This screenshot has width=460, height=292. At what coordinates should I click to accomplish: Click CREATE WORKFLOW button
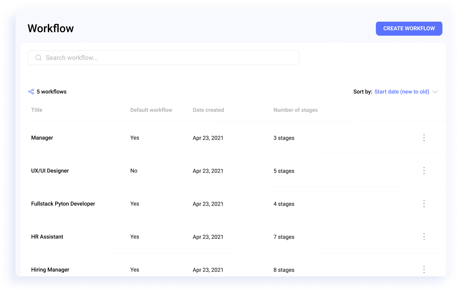409,28
